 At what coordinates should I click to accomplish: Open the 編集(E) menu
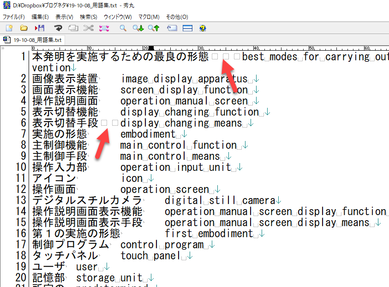click(x=39, y=17)
